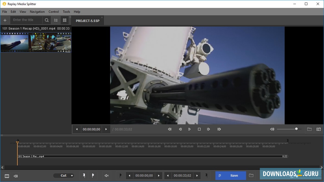Select the 101 Season 1 Recap clip thumbnail
The image size is (324, 182).
pos(36,42)
